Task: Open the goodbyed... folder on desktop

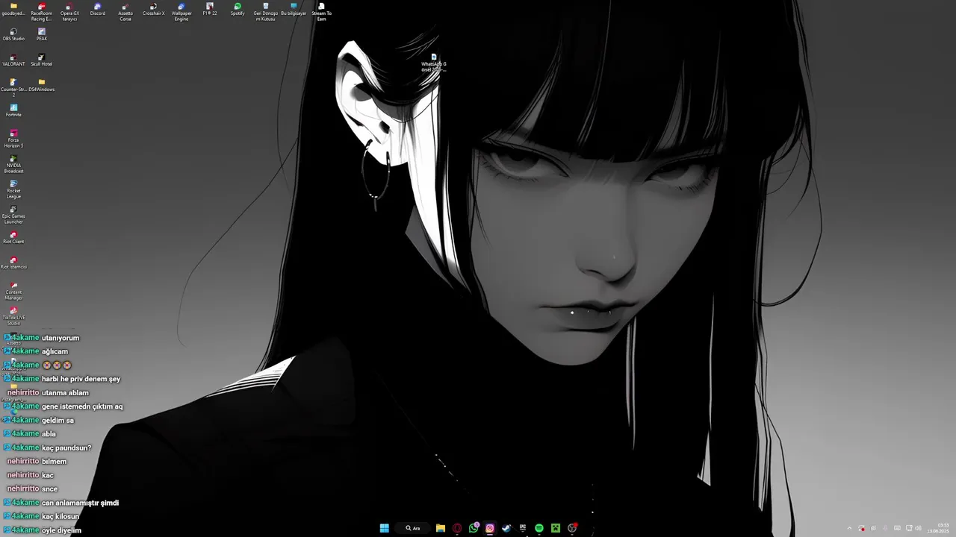Action: 13,9
